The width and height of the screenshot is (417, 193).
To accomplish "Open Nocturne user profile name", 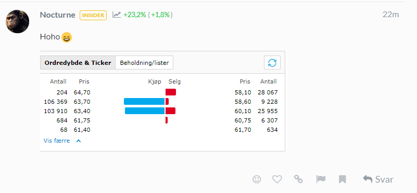I will point(57,15).
